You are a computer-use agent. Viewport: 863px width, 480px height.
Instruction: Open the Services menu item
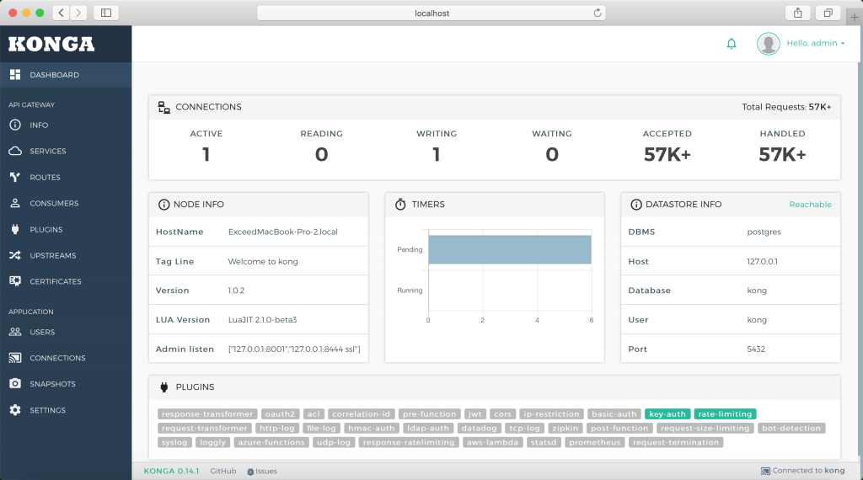pos(66,151)
